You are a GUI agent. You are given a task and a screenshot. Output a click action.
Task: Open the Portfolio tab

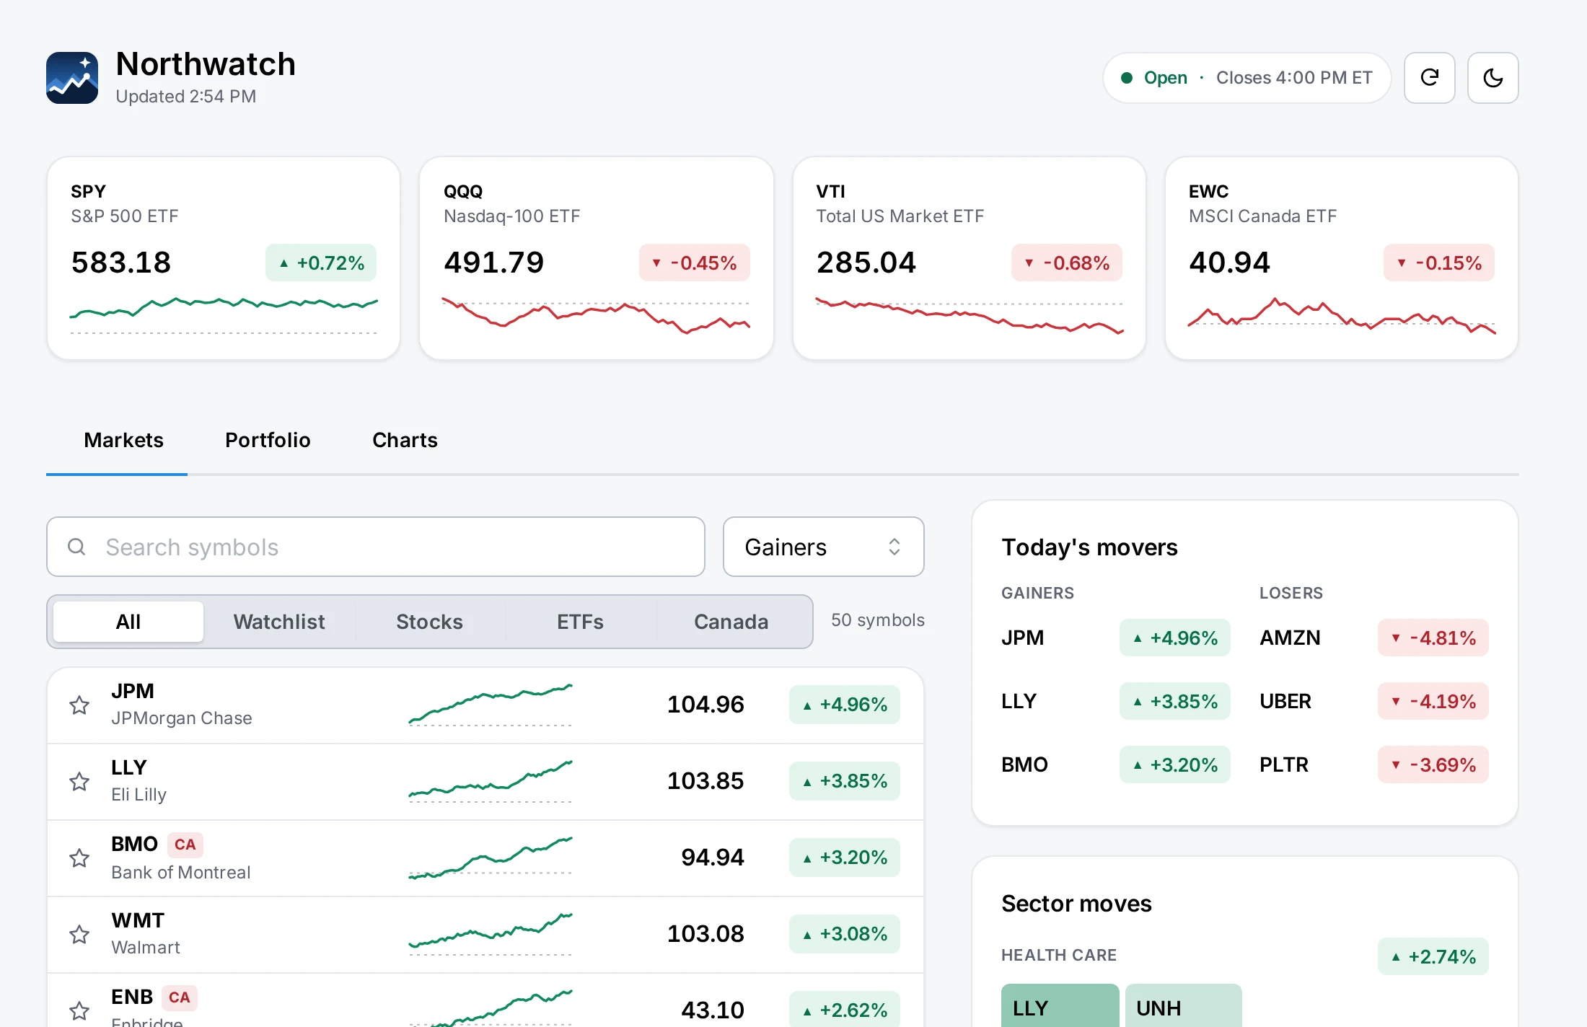[x=268, y=440]
